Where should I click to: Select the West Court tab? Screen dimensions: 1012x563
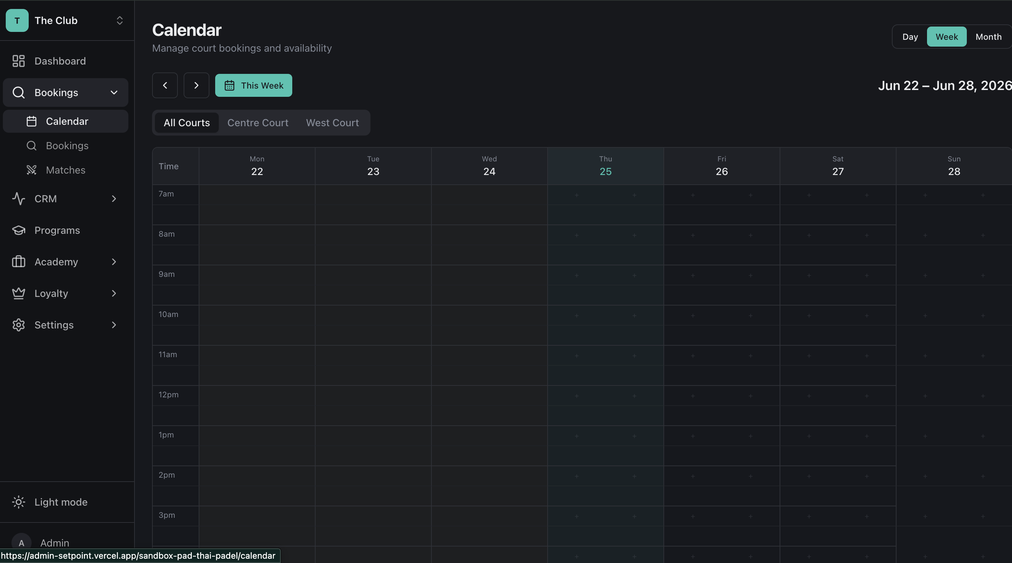pyautogui.click(x=332, y=123)
